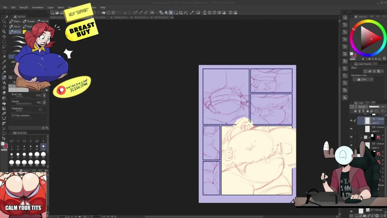Select the Watercolor sub tool group
387x218 pixels.
15,21
